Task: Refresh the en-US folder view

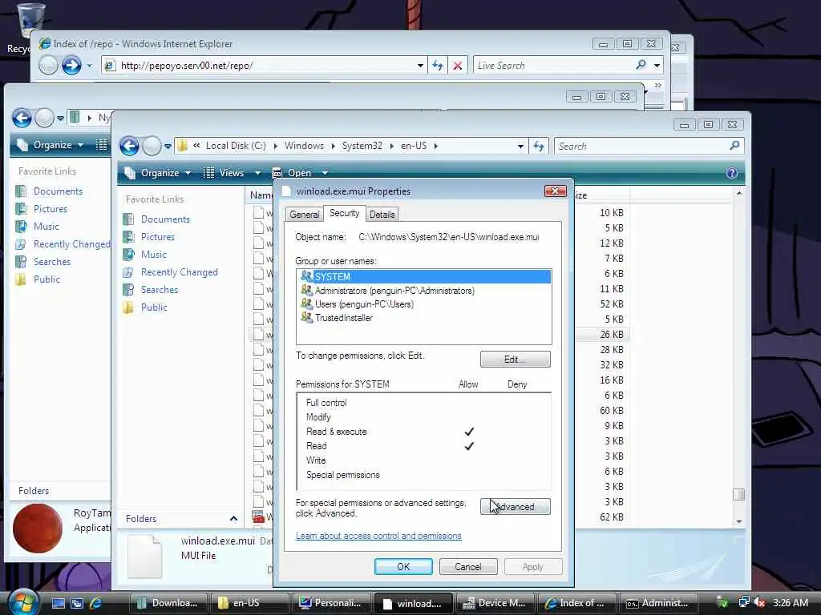Action: [539, 147]
